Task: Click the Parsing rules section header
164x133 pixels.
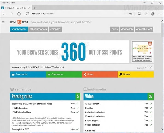Action: (45, 96)
